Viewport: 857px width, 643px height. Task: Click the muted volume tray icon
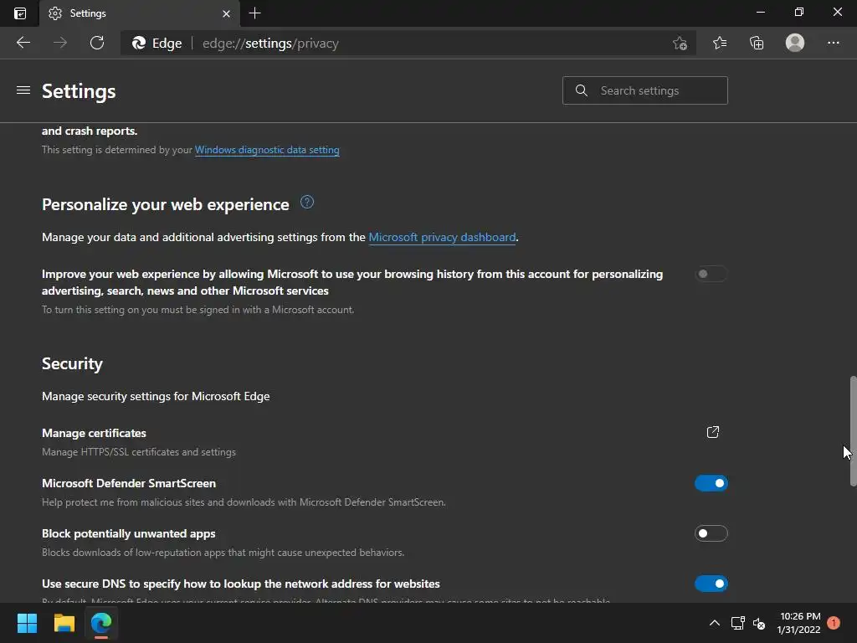pyautogui.click(x=758, y=623)
